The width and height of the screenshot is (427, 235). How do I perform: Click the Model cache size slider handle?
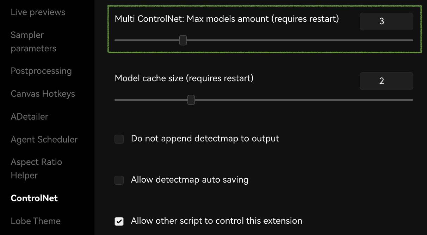tap(191, 100)
